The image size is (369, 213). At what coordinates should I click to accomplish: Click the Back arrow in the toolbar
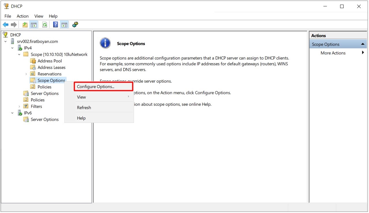5,25
